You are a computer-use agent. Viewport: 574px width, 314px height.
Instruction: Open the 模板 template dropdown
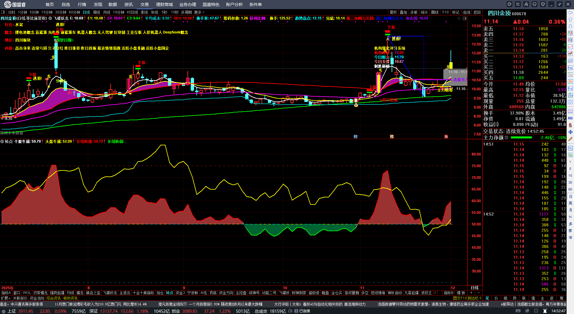click(x=461, y=293)
